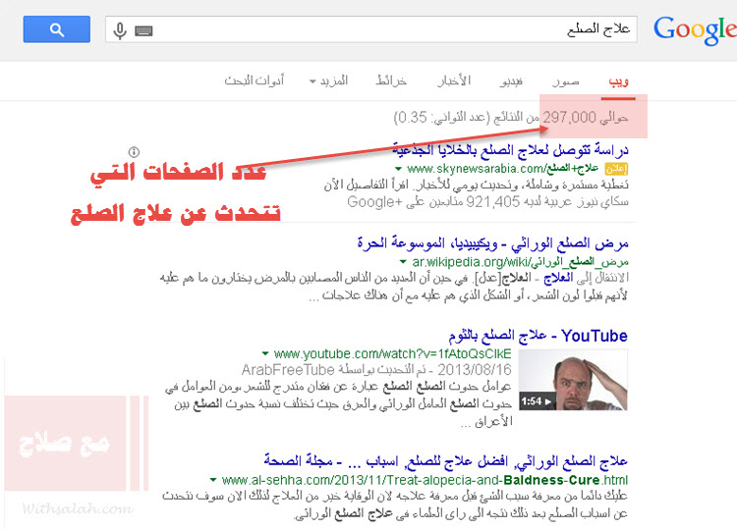Open the خرائط maps tab
The image size is (737, 530).
pos(391,80)
